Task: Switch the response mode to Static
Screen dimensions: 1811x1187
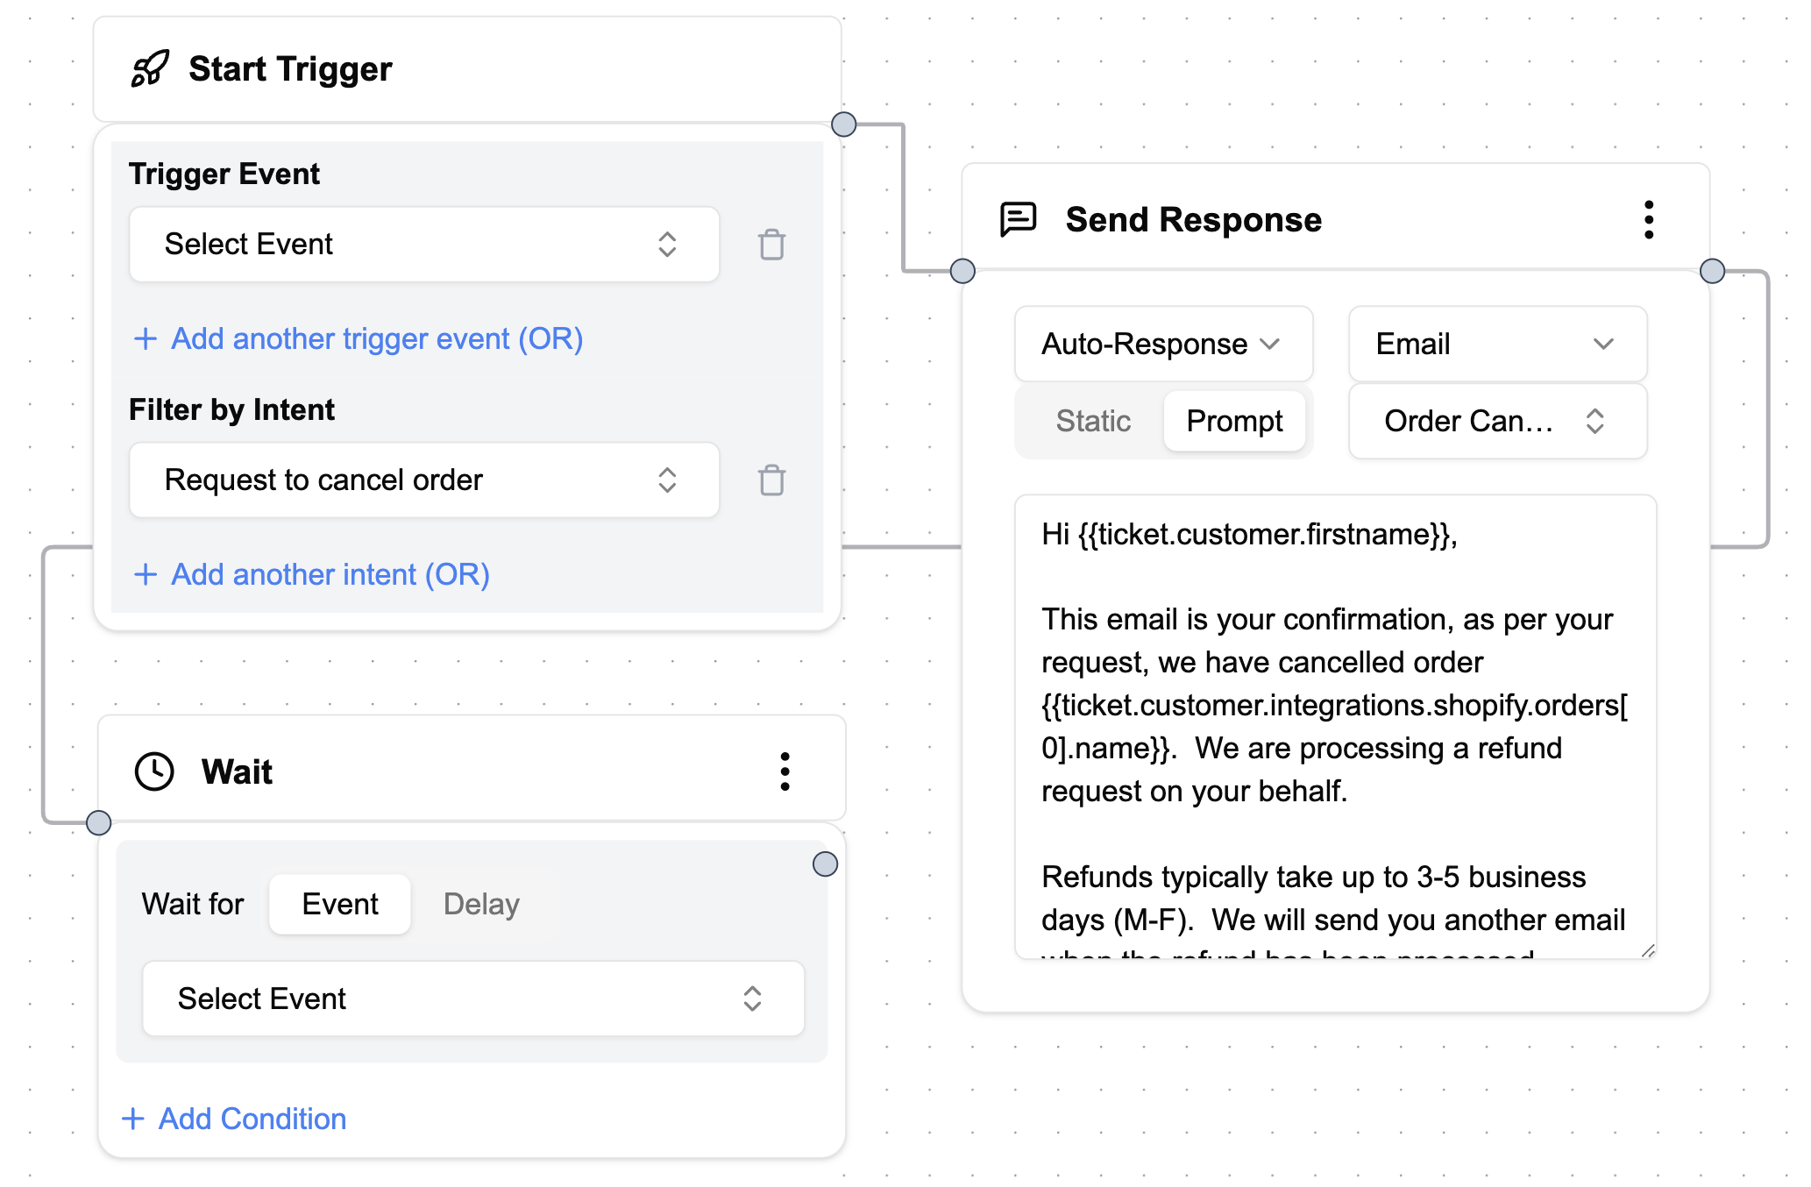Action: point(1092,421)
